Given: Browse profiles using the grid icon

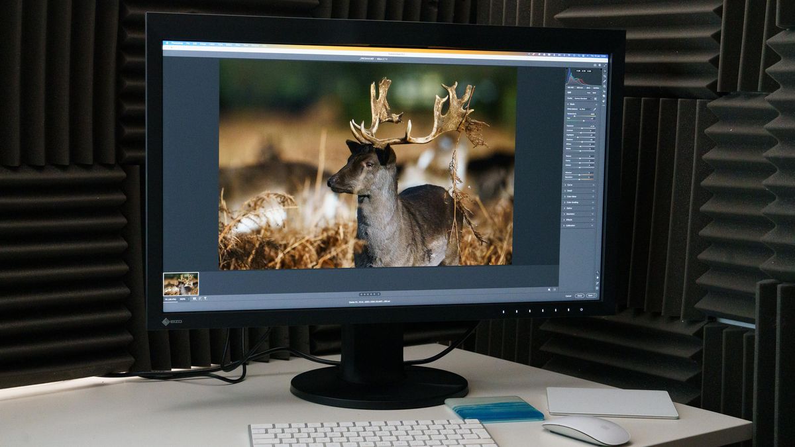Looking at the screenshot, I should (595, 98).
